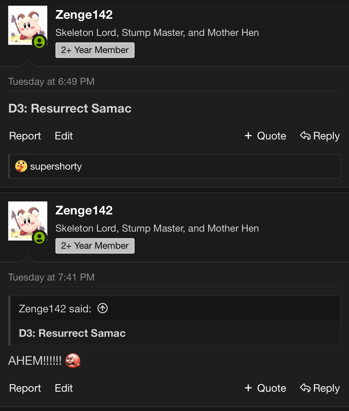Jump to quoted post via up-arrow icon
349x411 pixels.
tap(103, 308)
